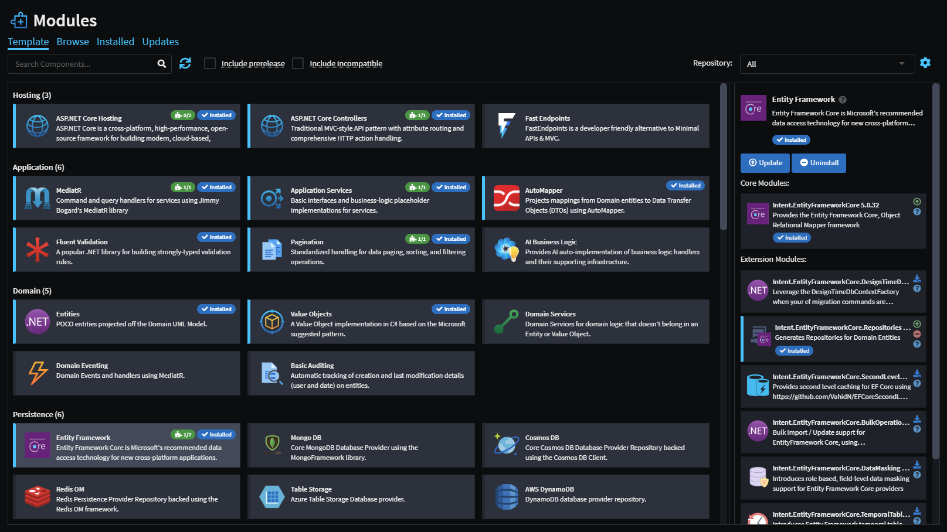947x532 pixels.
Task: Click search magnifier icon in search box
Action: 162,64
